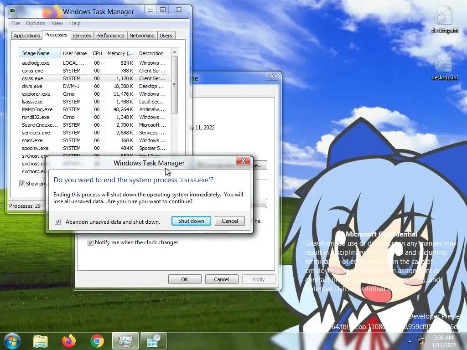This screenshot has width=467, height=350.
Task: Select the rundll32.exe process row
Action: coord(95,117)
